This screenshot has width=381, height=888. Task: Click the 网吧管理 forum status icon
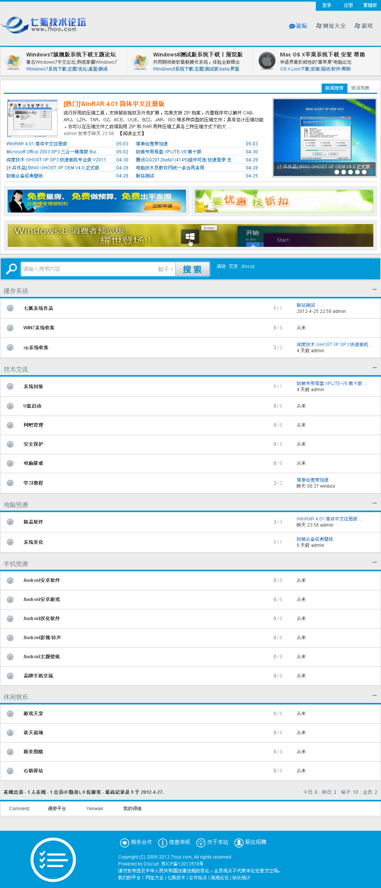[10, 425]
